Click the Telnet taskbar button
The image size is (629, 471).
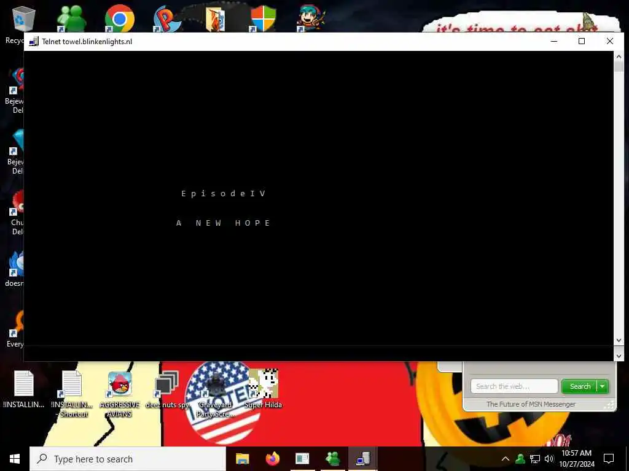(363, 459)
